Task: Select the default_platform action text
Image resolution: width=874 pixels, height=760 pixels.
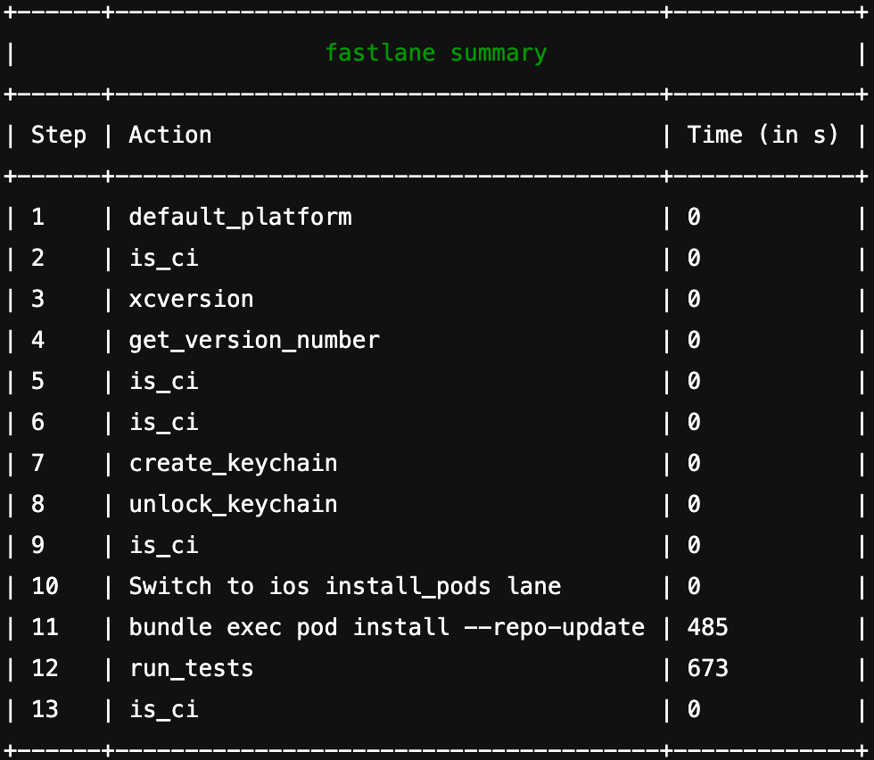Action: tap(240, 218)
